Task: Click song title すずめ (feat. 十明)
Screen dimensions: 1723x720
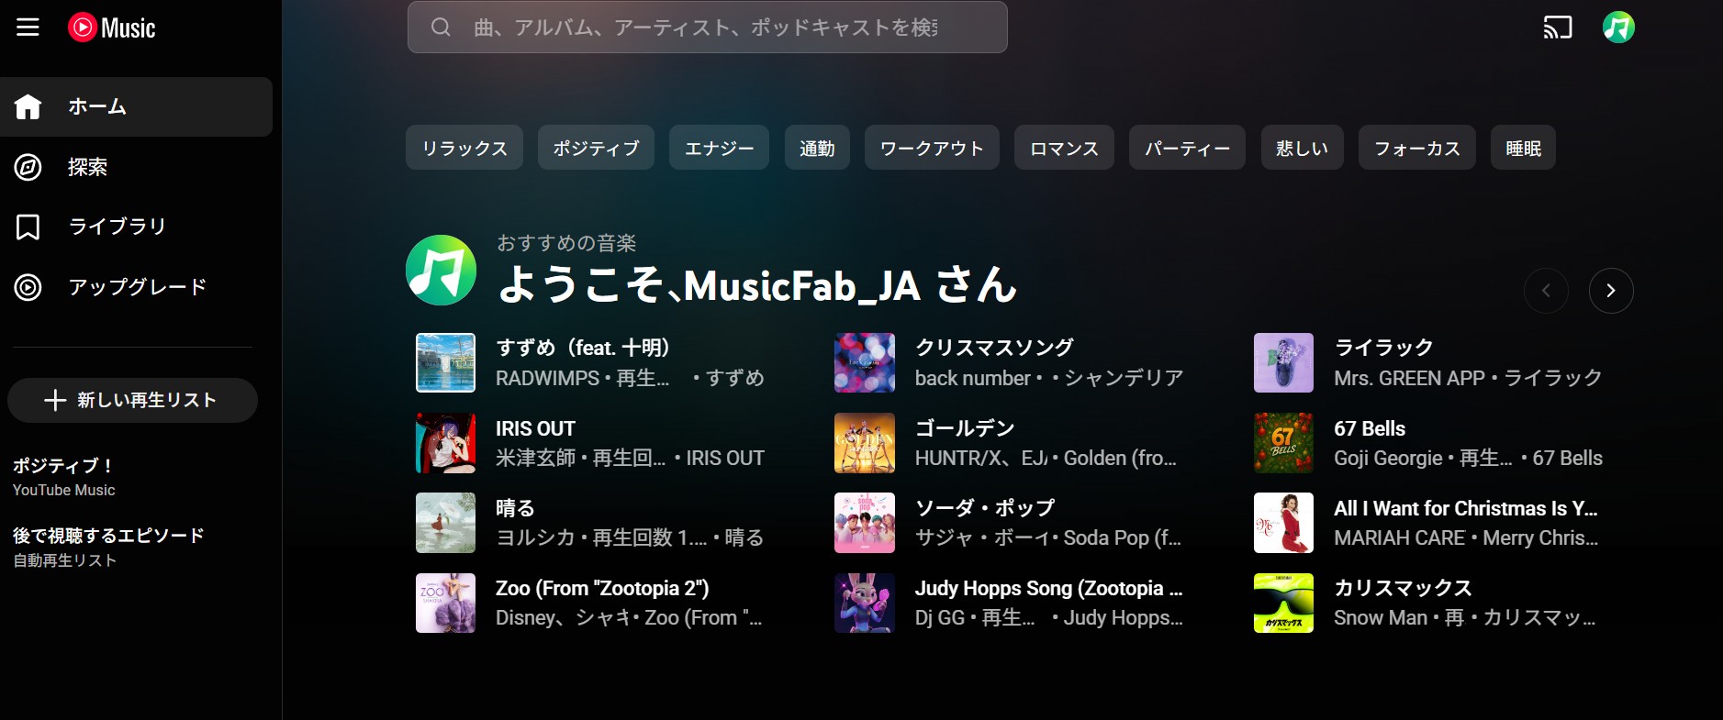Action: [582, 348]
